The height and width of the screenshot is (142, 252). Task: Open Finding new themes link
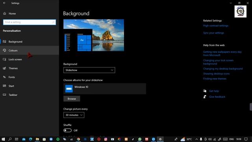click(215, 78)
